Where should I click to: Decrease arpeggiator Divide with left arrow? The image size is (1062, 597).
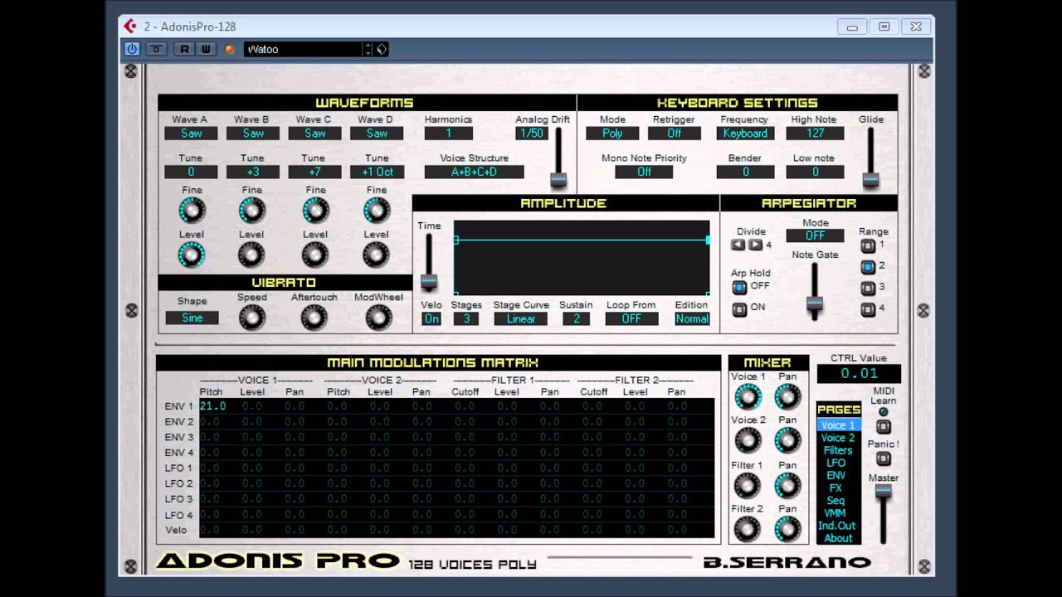pyautogui.click(x=738, y=245)
